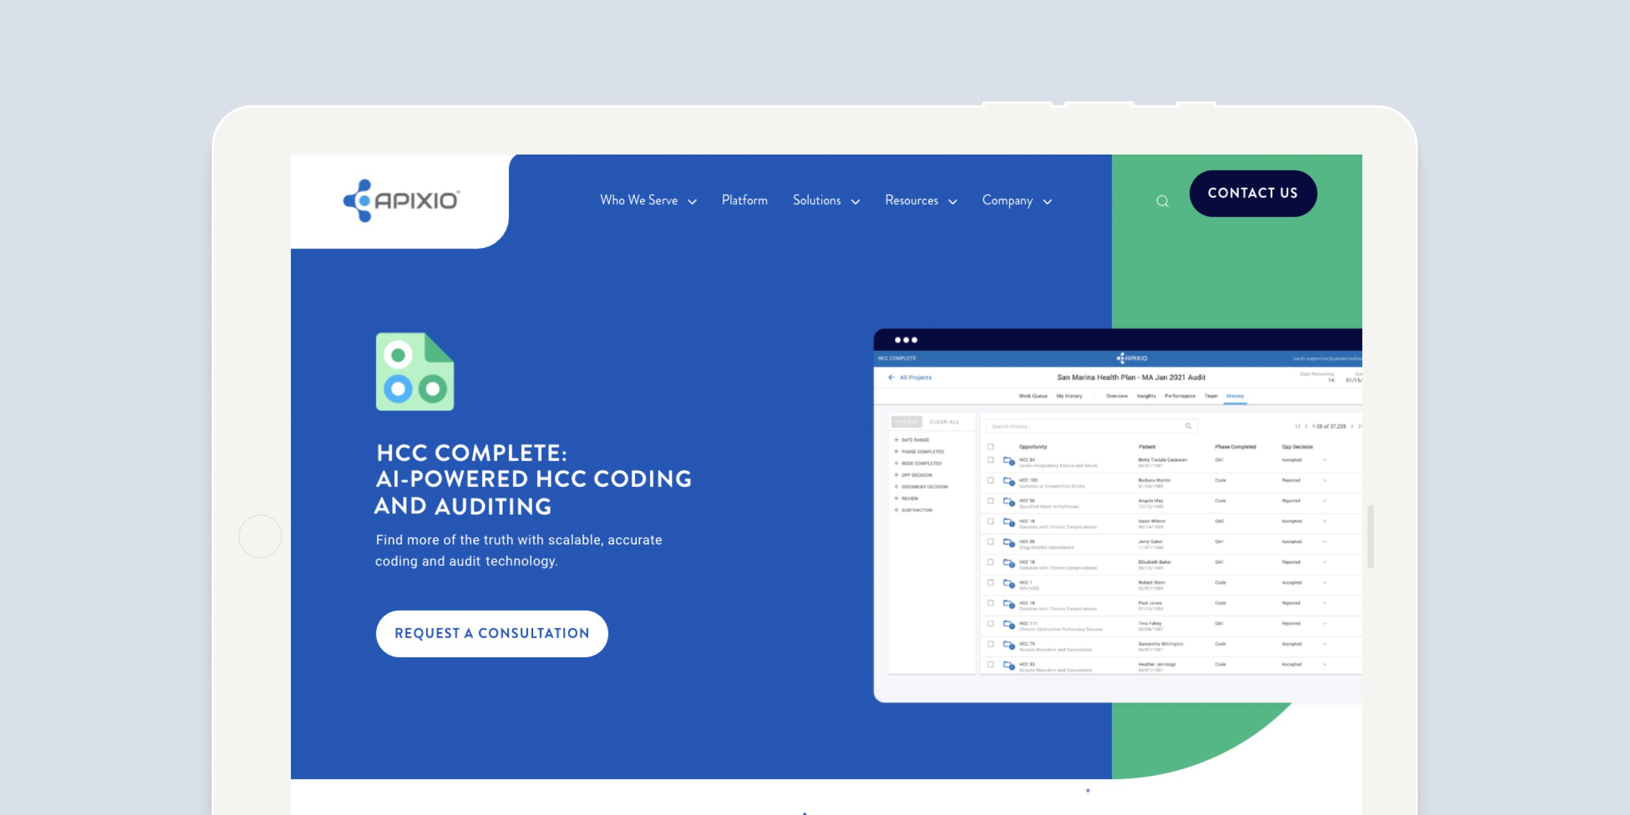
Task: Click the Opp Decision column header
Action: (1297, 447)
